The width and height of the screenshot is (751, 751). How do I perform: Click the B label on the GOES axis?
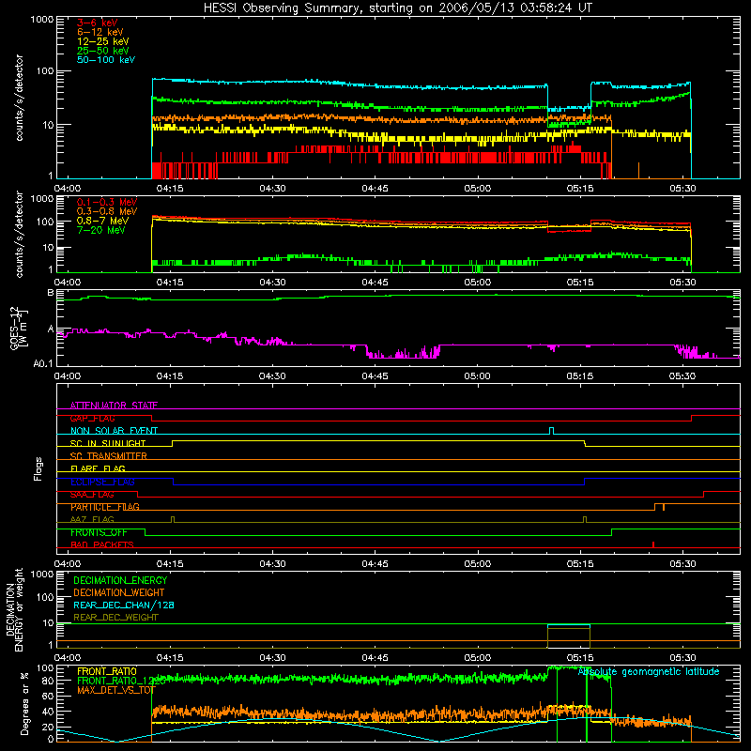(51, 293)
